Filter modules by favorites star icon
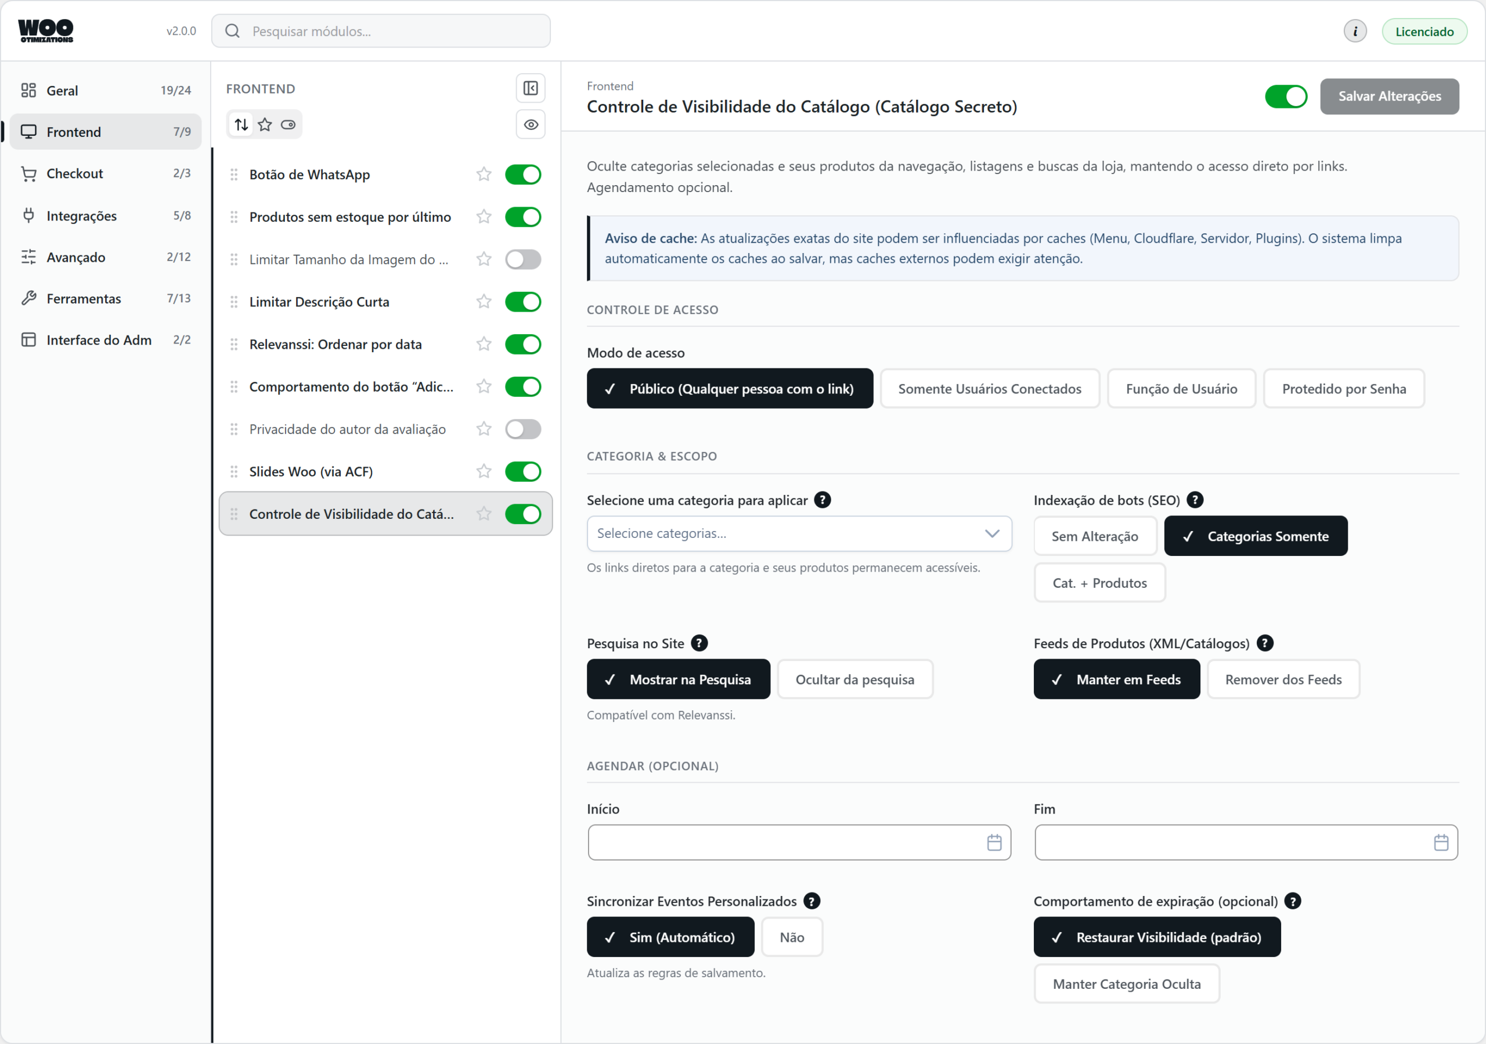 click(265, 124)
